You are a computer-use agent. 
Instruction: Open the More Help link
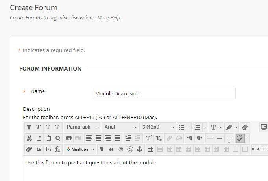point(109,18)
